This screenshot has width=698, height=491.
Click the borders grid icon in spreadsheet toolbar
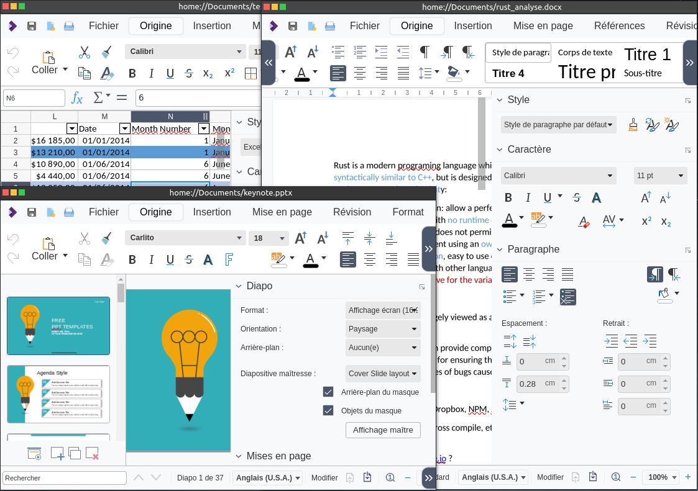click(x=250, y=73)
